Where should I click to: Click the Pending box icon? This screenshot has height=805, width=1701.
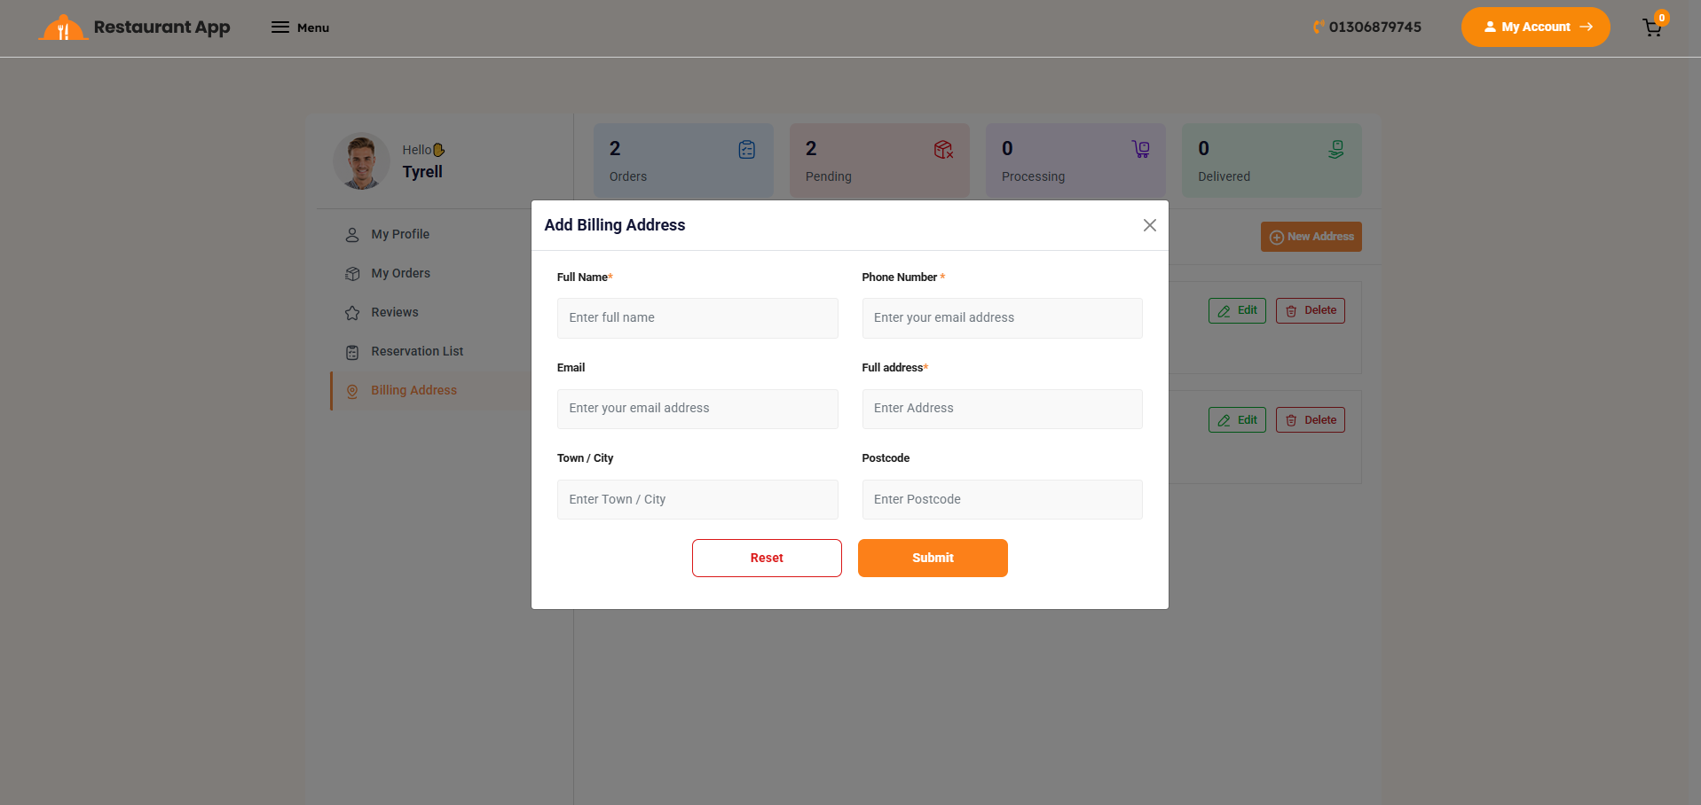943,150
